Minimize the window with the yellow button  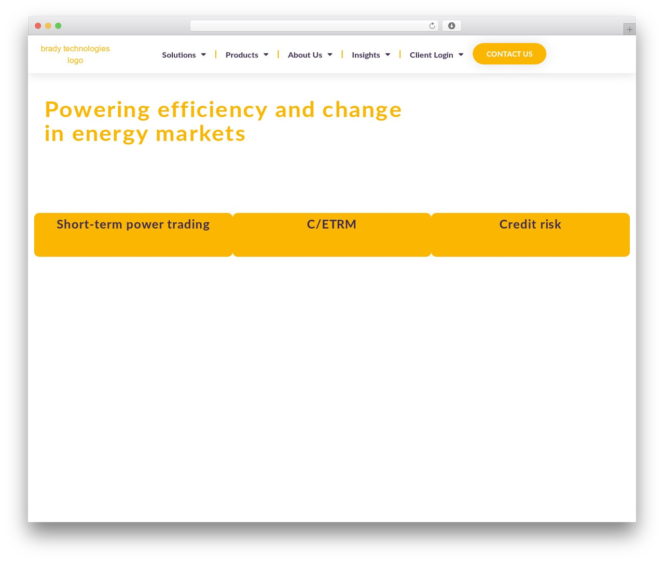point(48,26)
